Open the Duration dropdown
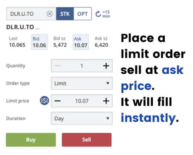The height and width of the screenshot is (155, 193). coord(82,119)
